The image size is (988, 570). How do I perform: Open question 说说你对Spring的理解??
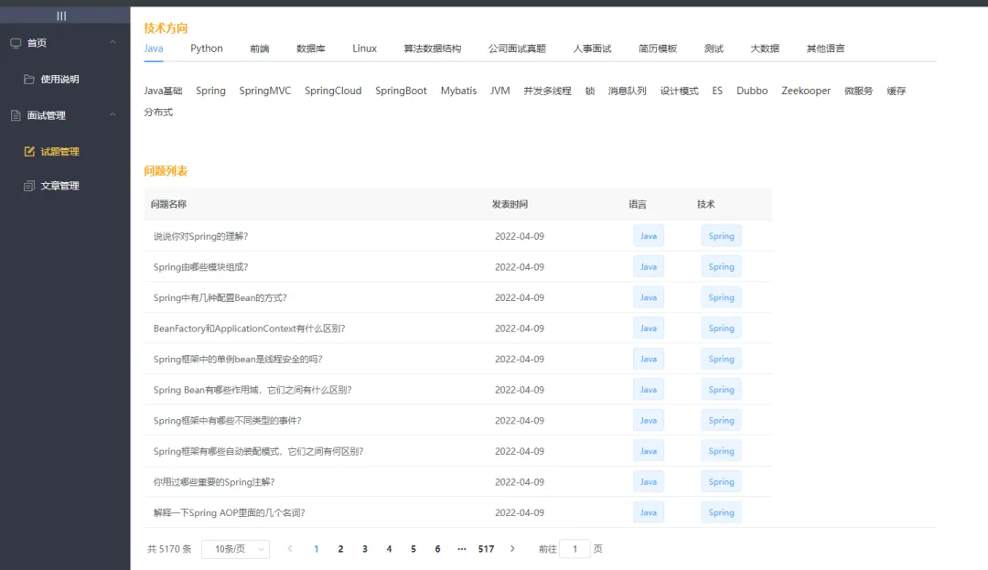[200, 236]
